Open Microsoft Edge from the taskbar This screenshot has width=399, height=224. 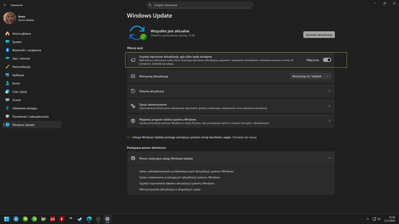click(x=89, y=219)
